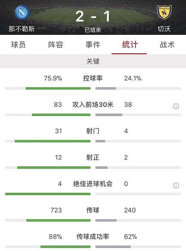This screenshot has height=251, width=186.
Task: Click the green 传球 passes bar
Action: pyautogui.click(x=59, y=220)
